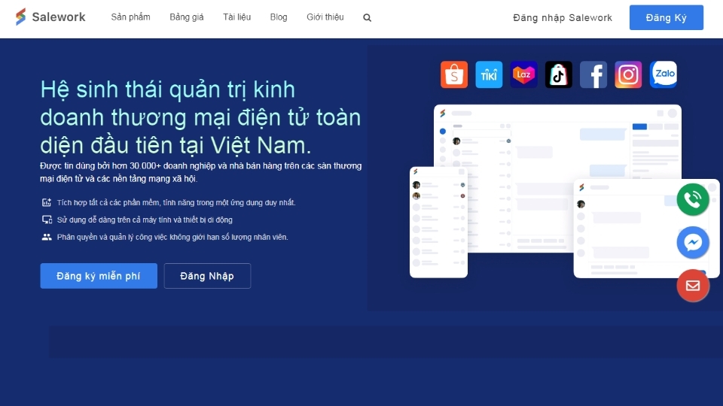Click the blue Đăng Ký header button
The width and height of the screenshot is (723, 406).
pyautogui.click(x=667, y=17)
